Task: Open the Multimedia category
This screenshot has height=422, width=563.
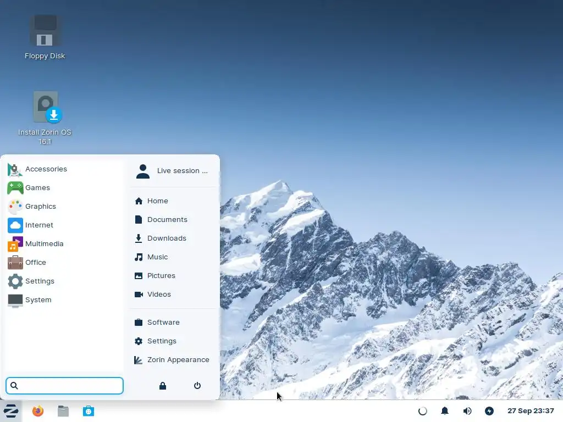Action: tap(65, 243)
